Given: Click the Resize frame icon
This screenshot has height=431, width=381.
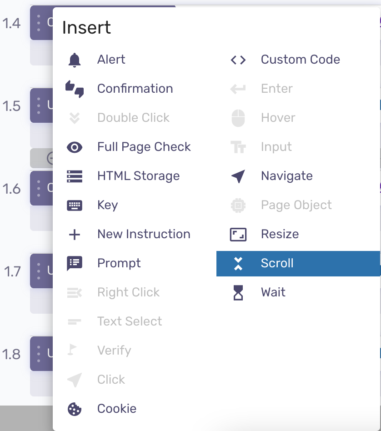Looking at the screenshot, I should coord(238,235).
